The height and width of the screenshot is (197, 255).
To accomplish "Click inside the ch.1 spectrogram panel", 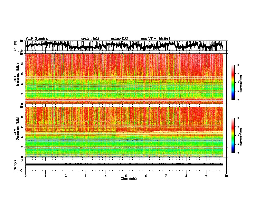I will [124, 79].
